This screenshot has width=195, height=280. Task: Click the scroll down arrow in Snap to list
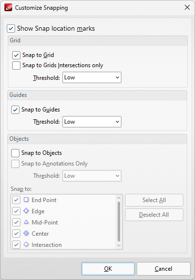pyautogui.click(x=119, y=246)
